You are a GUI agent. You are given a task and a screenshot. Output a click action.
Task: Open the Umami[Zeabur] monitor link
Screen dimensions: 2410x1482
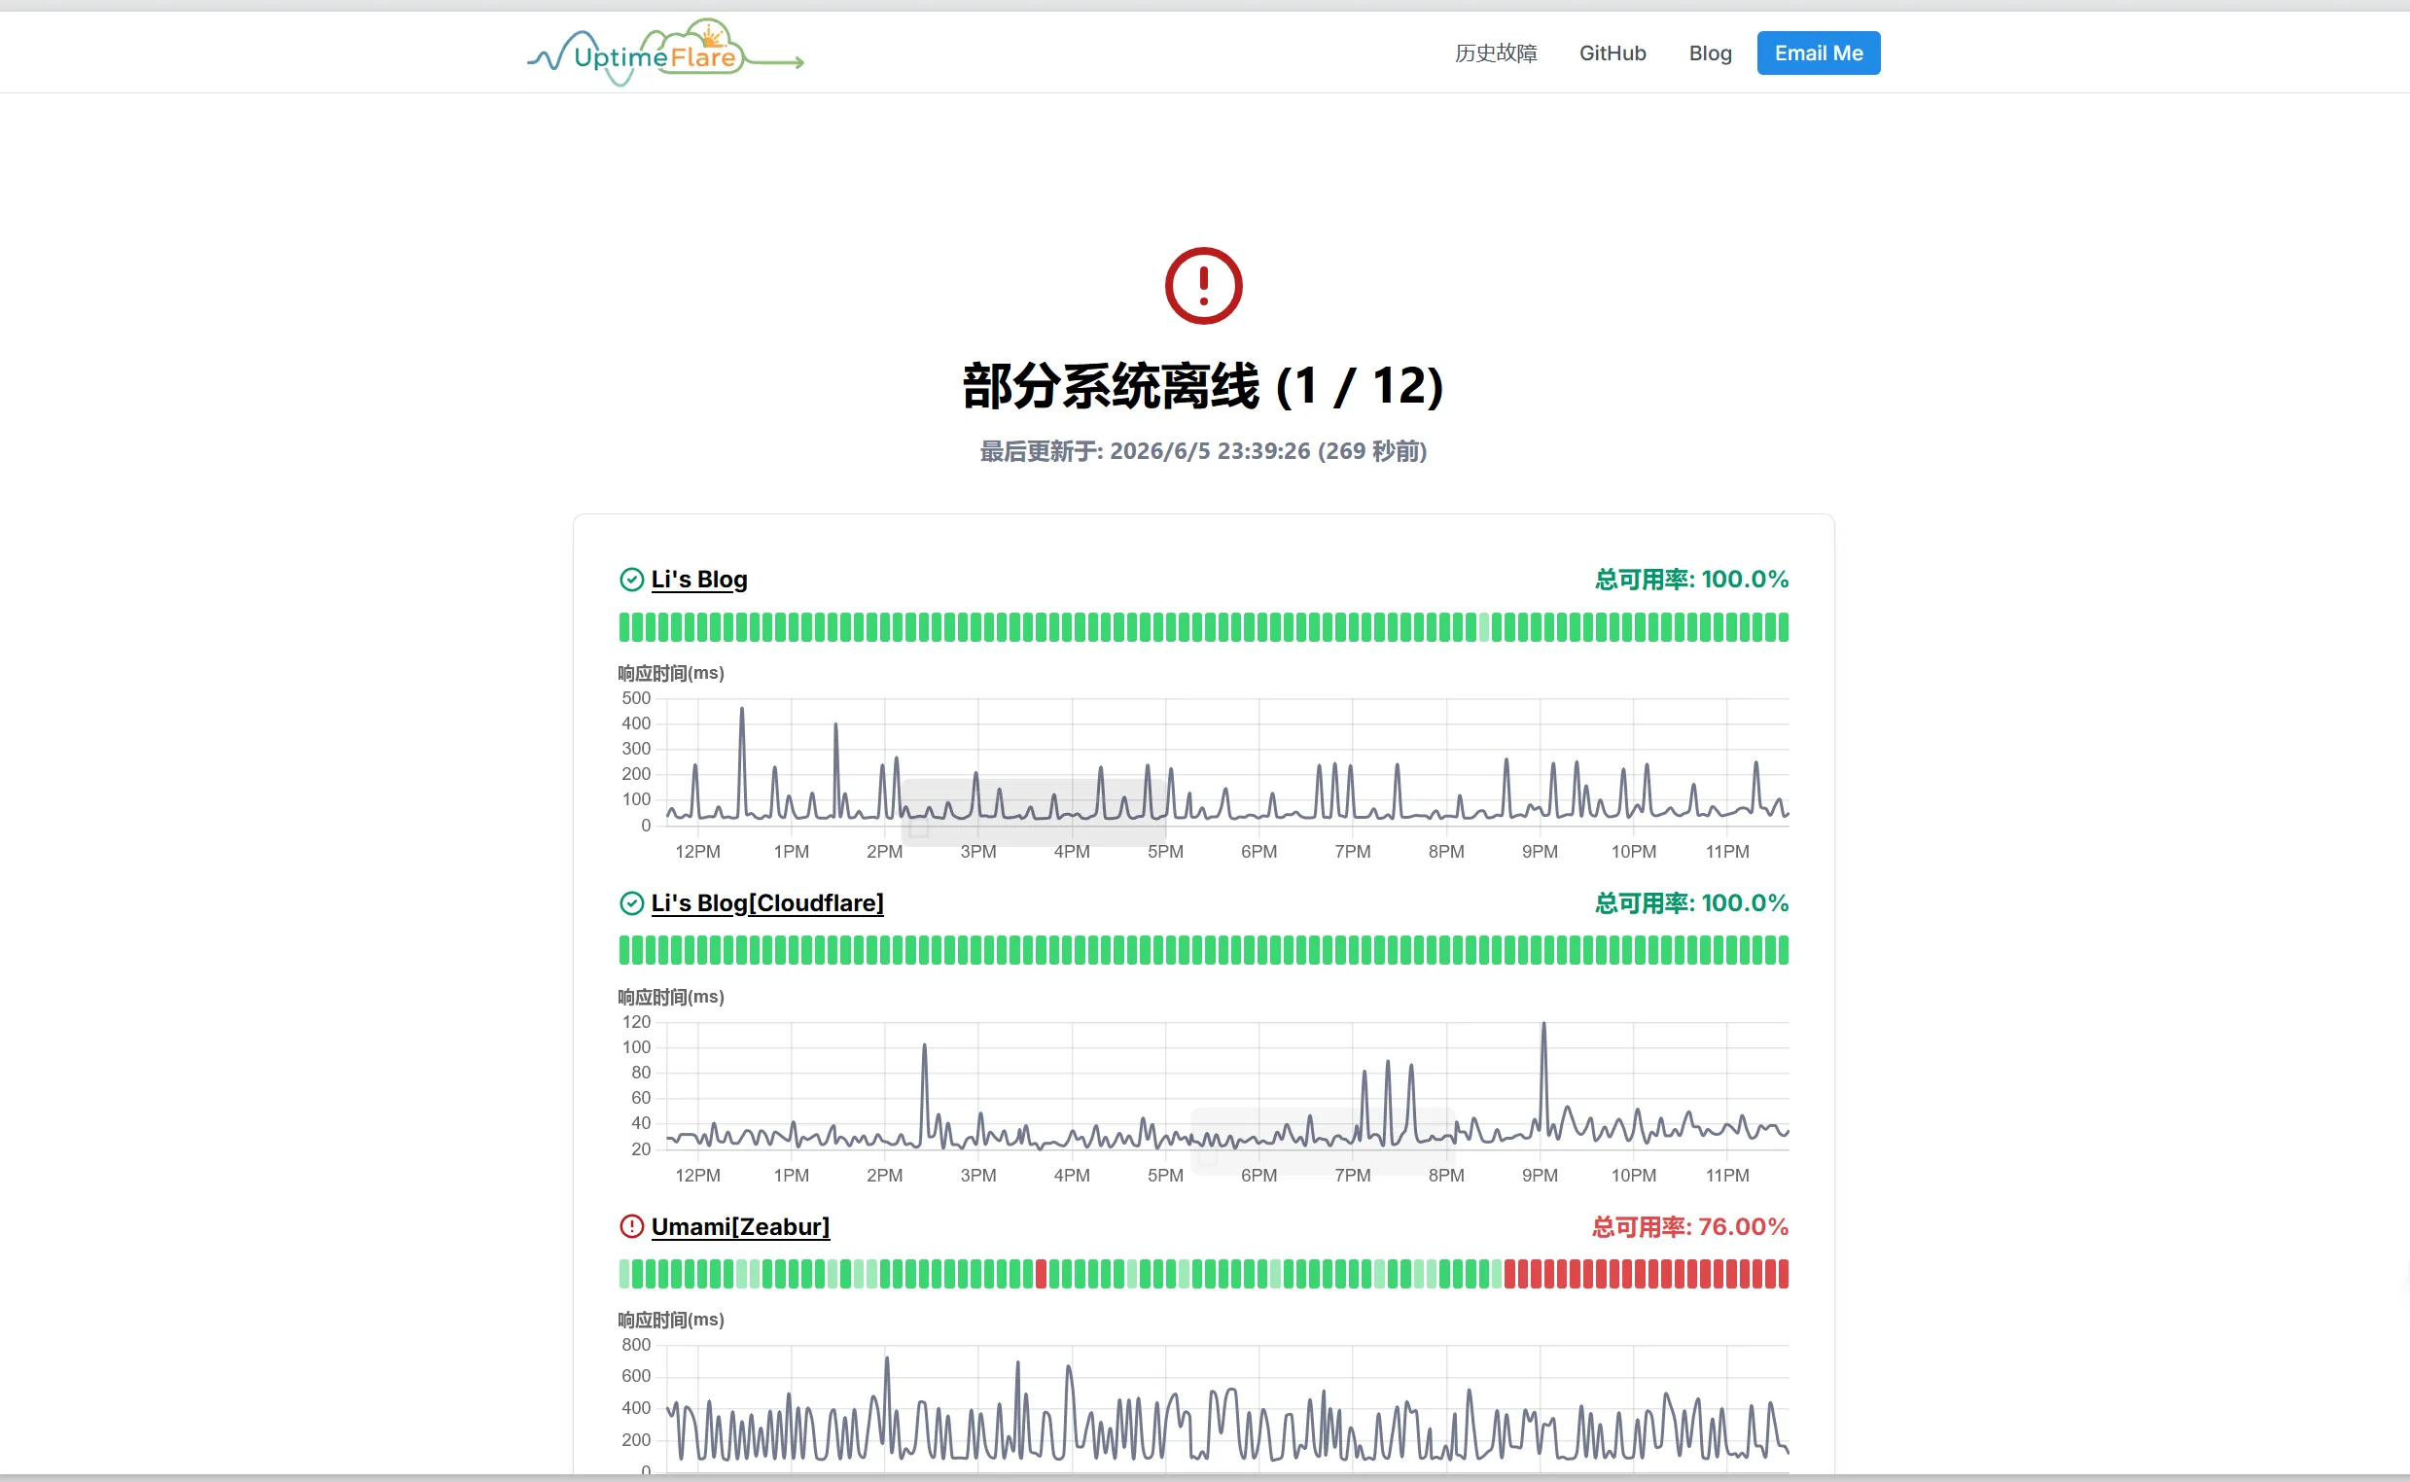tap(740, 1226)
